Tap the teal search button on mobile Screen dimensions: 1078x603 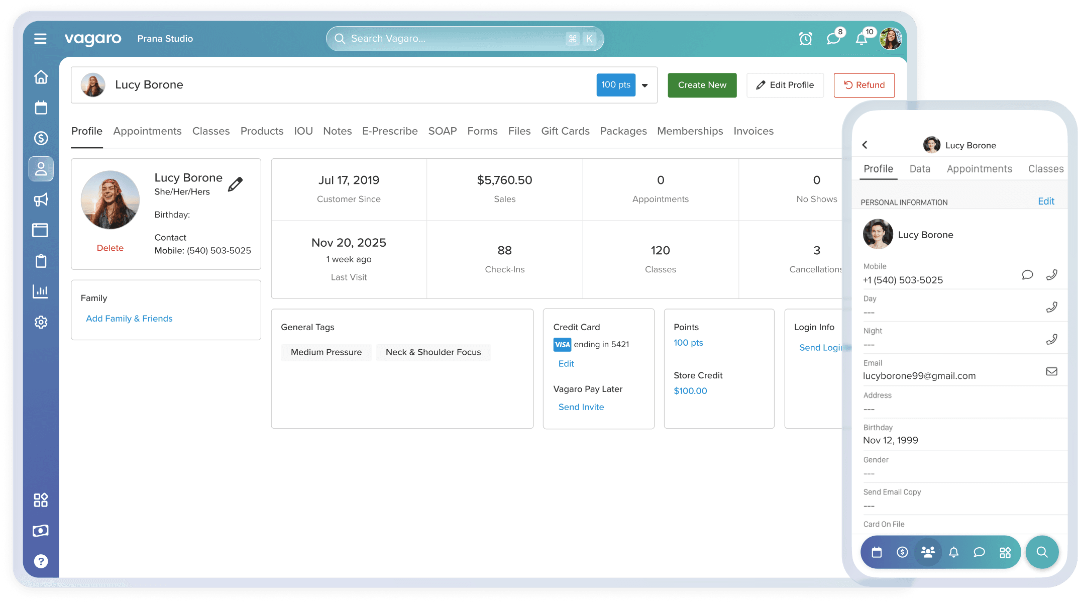(1042, 552)
